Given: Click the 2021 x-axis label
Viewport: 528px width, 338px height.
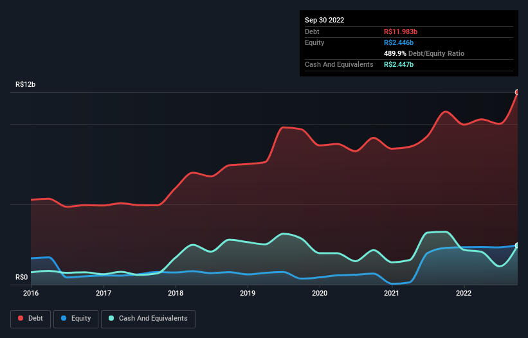Looking at the screenshot, I should pos(392,293).
